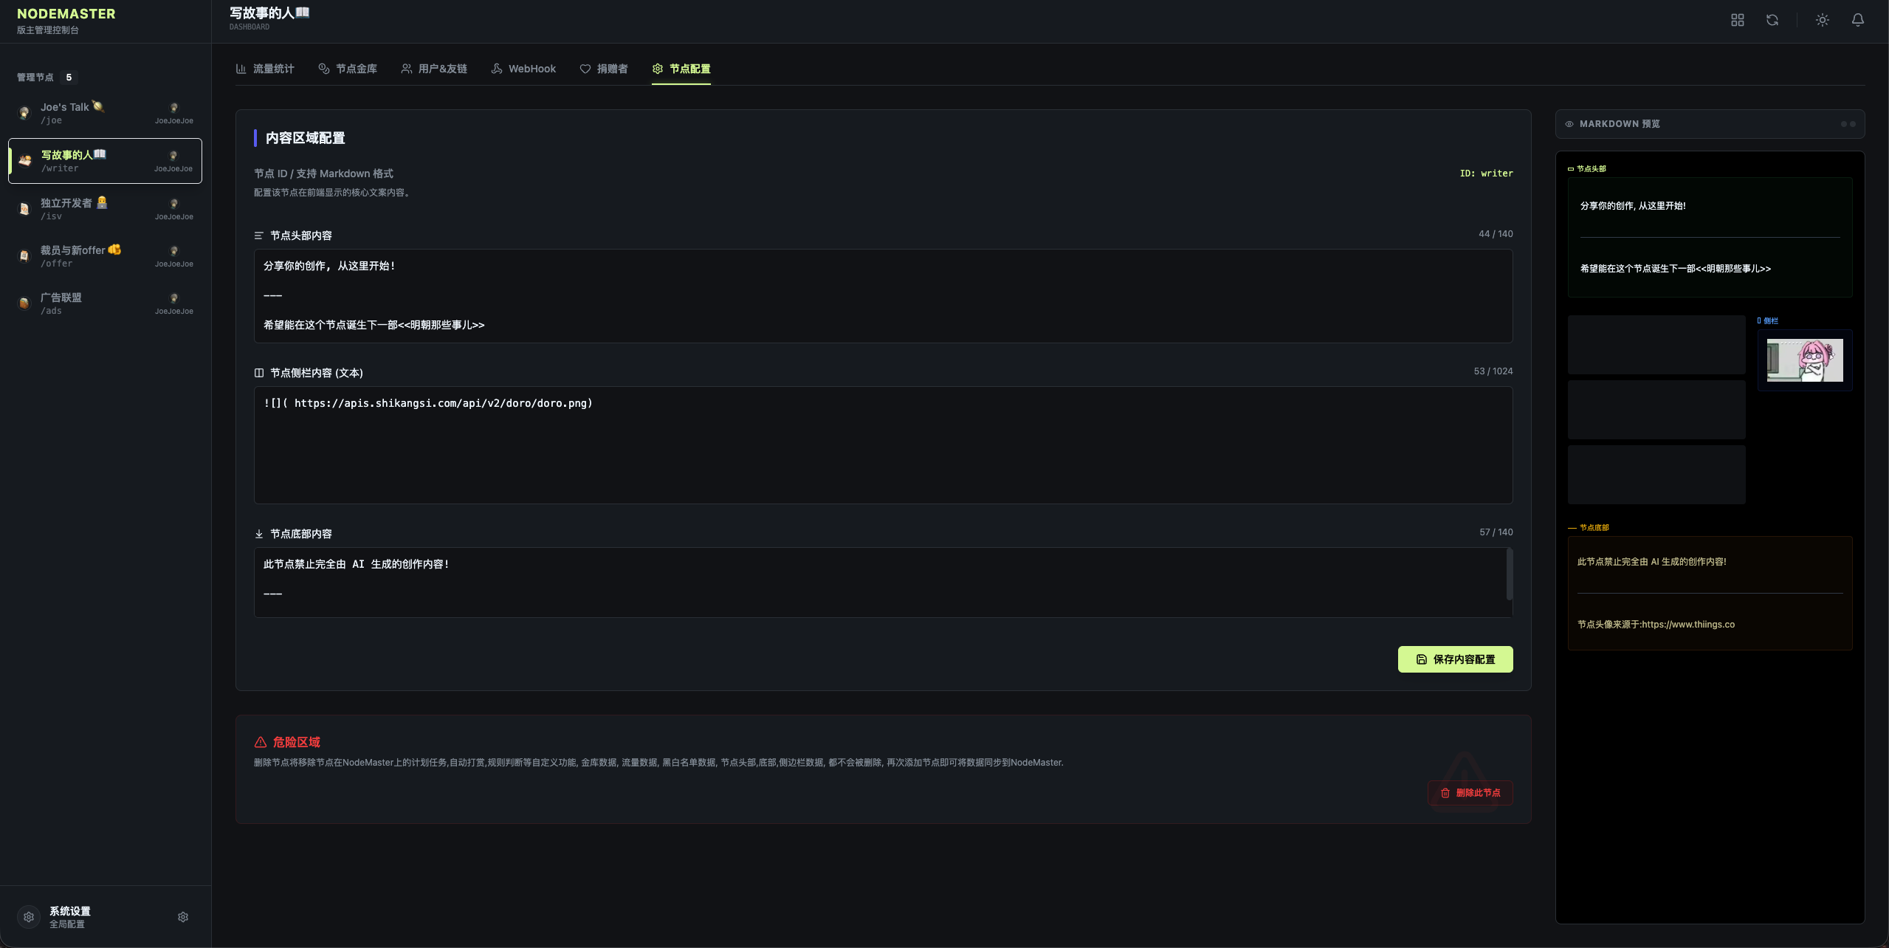Screen dimensions: 1889x948
Task: Toggle light/dark theme sun icon
Action: [1822, 20]
